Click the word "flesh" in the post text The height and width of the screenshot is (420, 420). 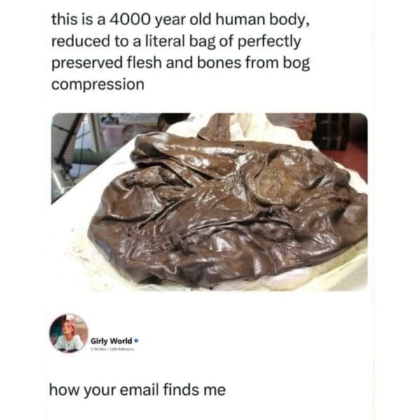tap(150, 63)
